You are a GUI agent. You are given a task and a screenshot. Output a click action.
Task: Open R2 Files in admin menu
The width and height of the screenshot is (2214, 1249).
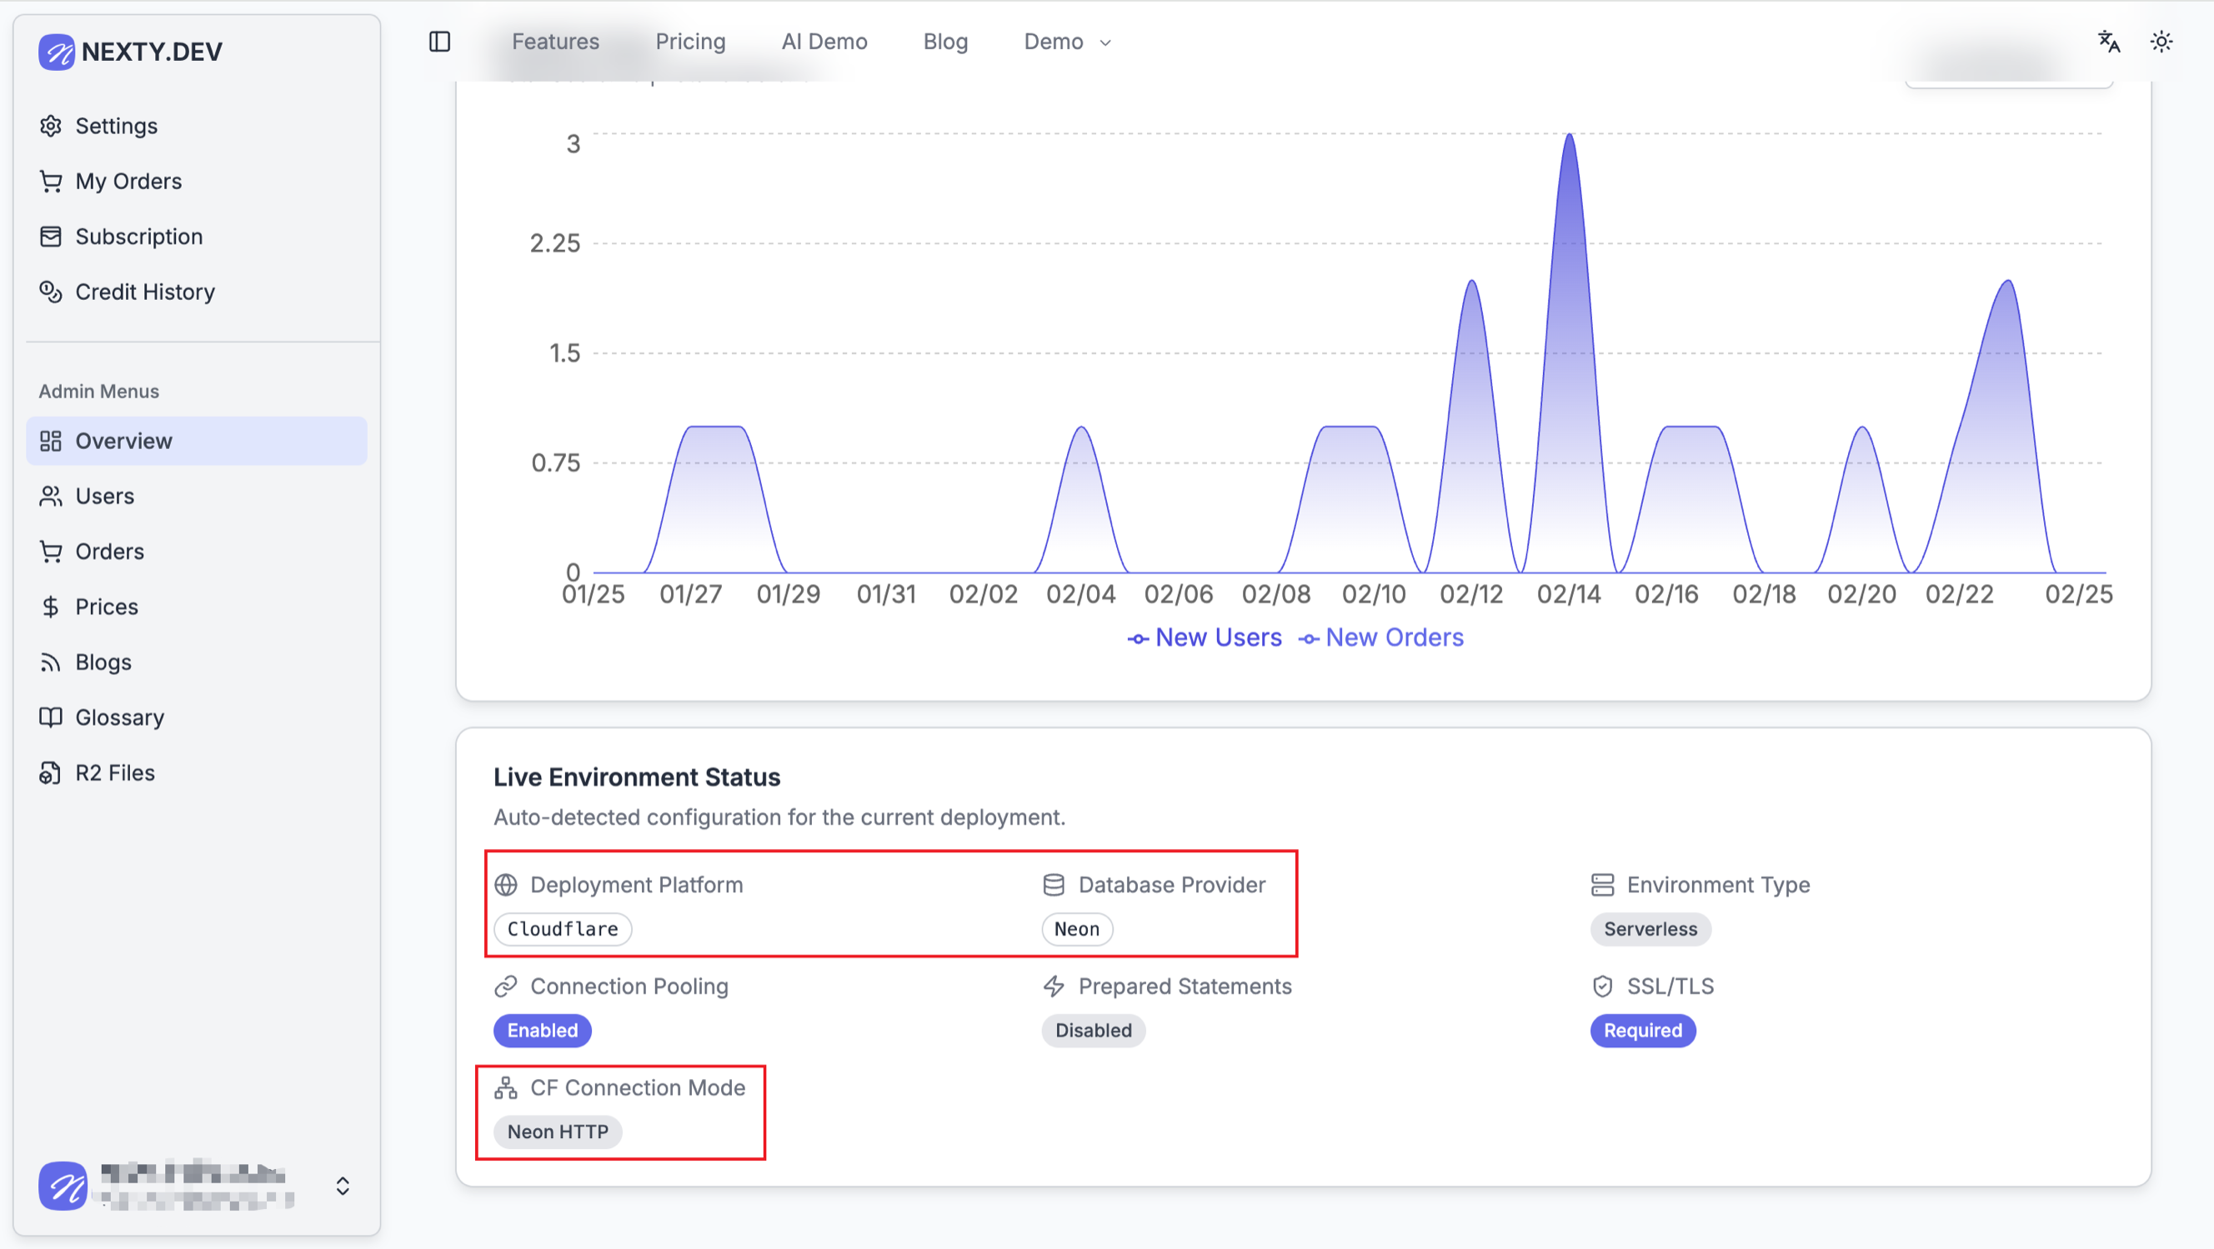114,772
